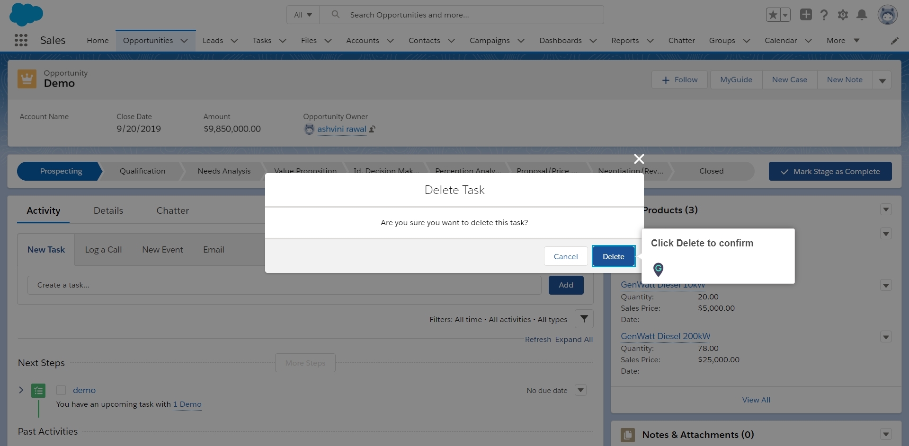Image resolution: width=909 pixels, height=446 pixels.
Task: Check the demo task checkbox
Action: click(61, 390)
